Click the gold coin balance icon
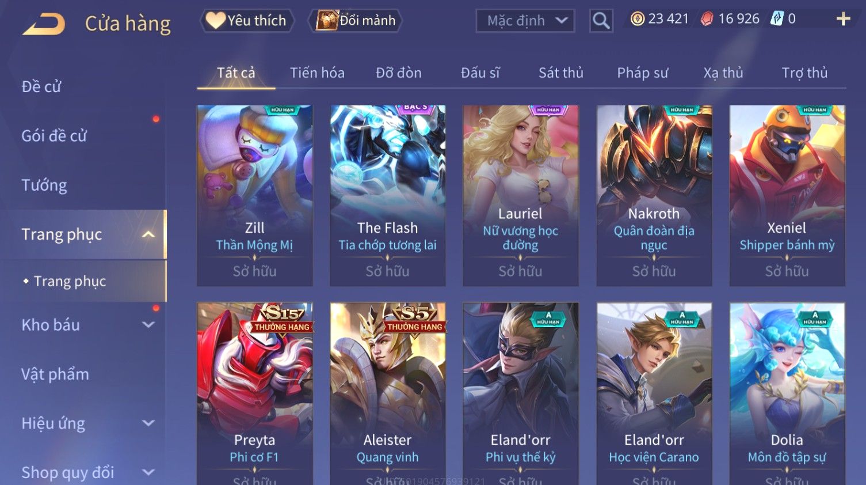 [637, 19]
